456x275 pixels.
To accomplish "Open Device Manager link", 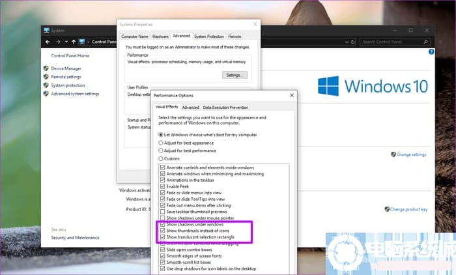I will coord(66,68).
